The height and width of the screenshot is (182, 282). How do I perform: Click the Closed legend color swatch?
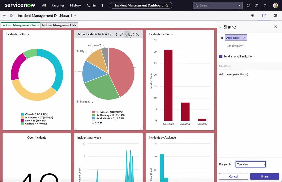(22, 114)
